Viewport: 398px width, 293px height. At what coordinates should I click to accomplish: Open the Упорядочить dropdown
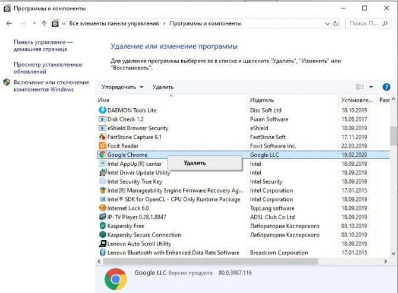pos(122,87)
